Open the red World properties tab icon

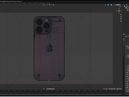124,47
